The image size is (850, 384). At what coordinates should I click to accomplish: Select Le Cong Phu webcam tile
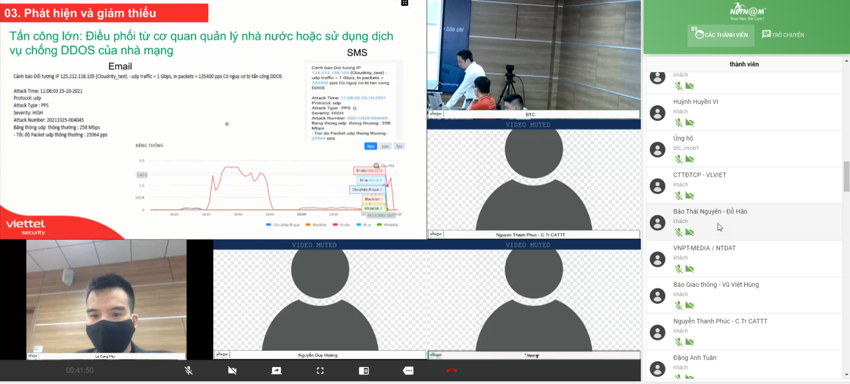click(x=106, y=300)
